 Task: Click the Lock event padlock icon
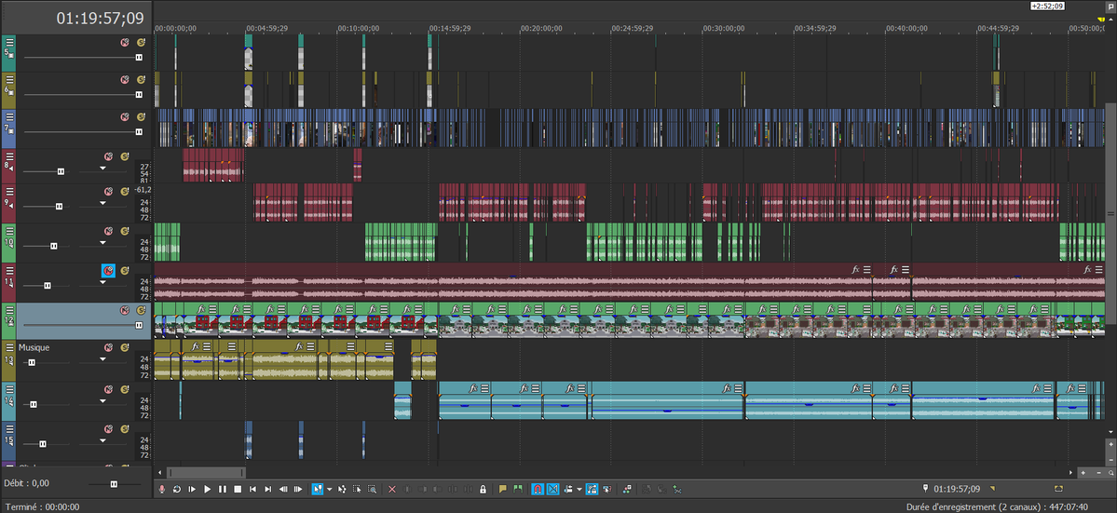483,489
